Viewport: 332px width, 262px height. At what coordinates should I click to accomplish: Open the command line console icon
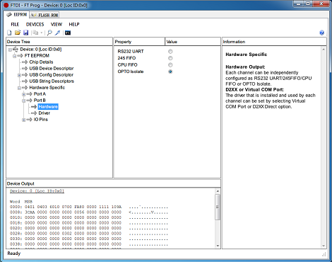coord(68,33)
